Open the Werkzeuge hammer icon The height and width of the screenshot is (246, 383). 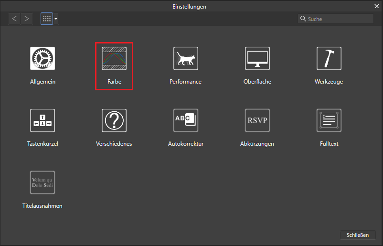click(x=329, y=58)
